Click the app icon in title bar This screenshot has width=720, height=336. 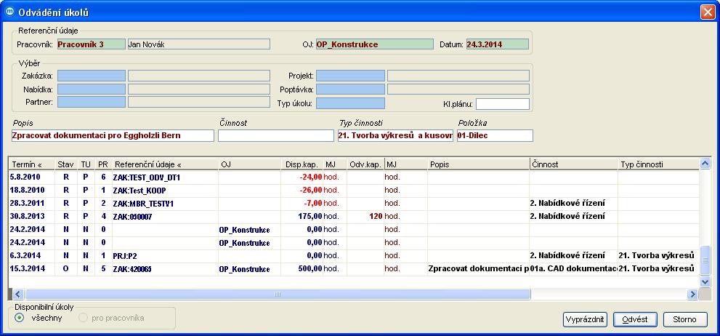click(x=9, y=12)
